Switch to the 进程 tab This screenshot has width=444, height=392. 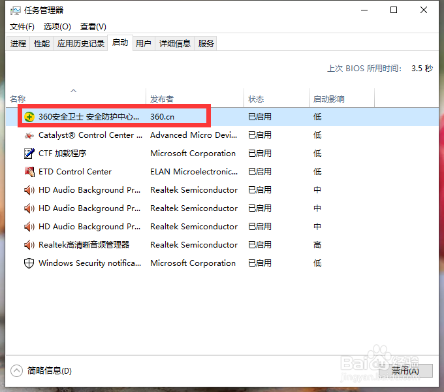click(18, 43)
